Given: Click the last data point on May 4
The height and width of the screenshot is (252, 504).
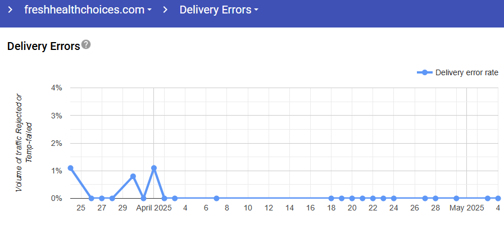Looking at the screenshot, I should 498,198.
